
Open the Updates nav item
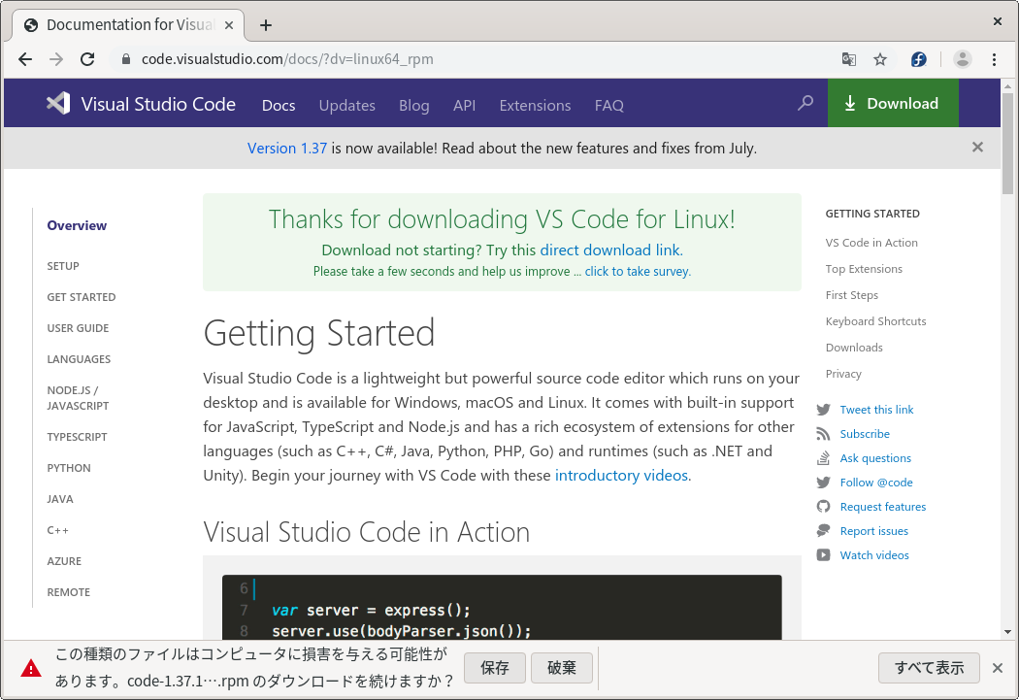[x=347, y=105]
